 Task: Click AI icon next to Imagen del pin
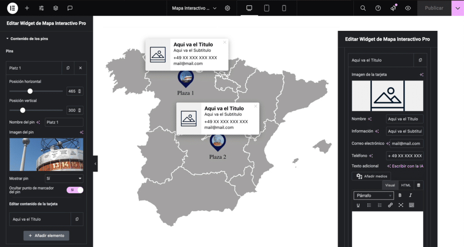[82, 133]
